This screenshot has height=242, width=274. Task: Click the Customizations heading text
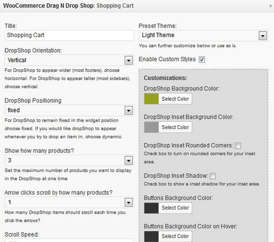[x=165, y=78]
